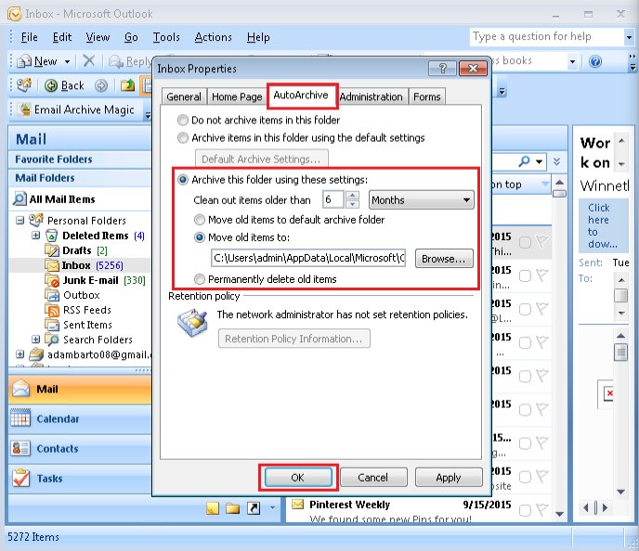Viewport: 639px width, 551px height.
Task: Click the Browse button
Action: pyautogui.click(x=444, y=259)
